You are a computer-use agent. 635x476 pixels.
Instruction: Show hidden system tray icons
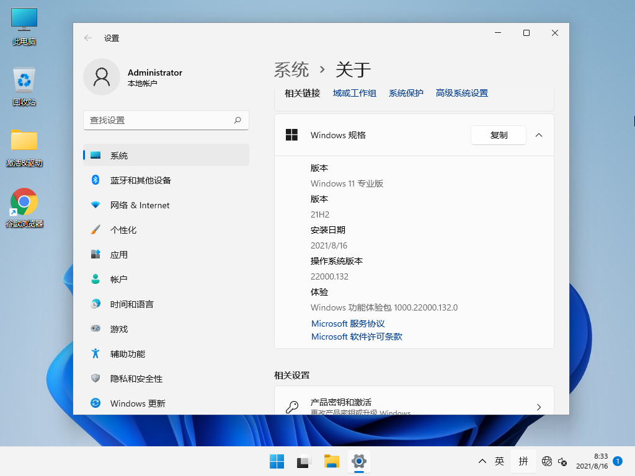click(482, 461)
